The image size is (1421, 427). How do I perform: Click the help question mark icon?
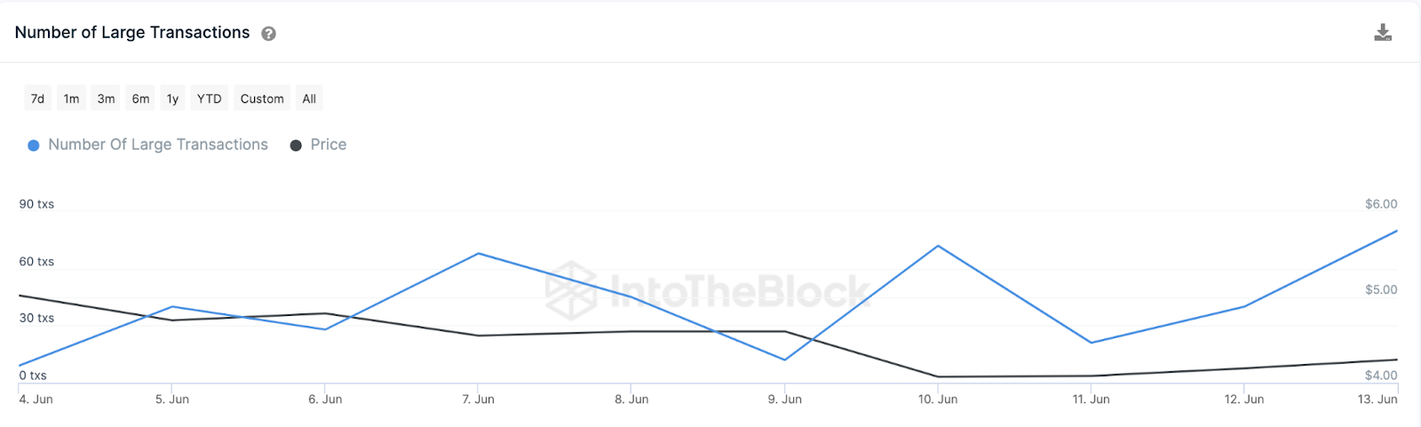pyautogui.click(x=268, y=34)
